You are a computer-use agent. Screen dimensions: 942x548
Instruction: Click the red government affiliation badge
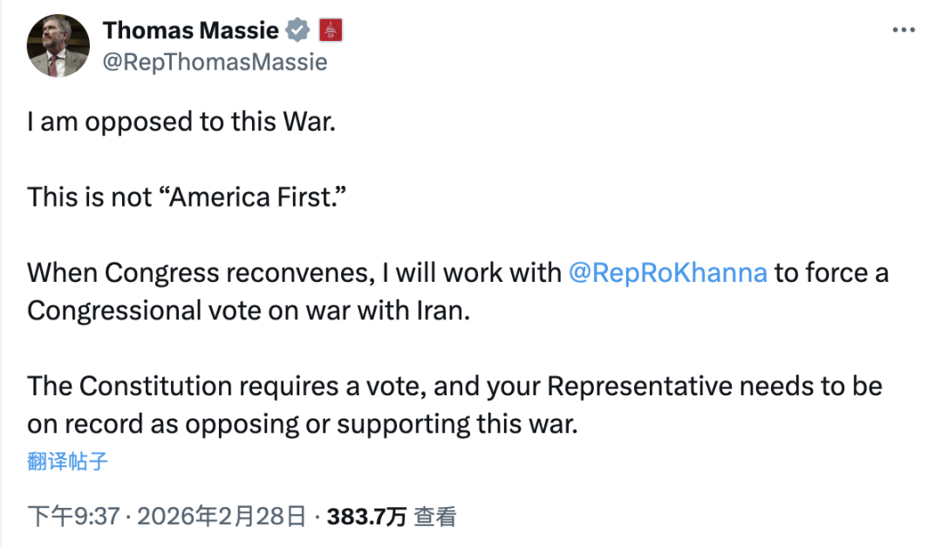point(331,31)
